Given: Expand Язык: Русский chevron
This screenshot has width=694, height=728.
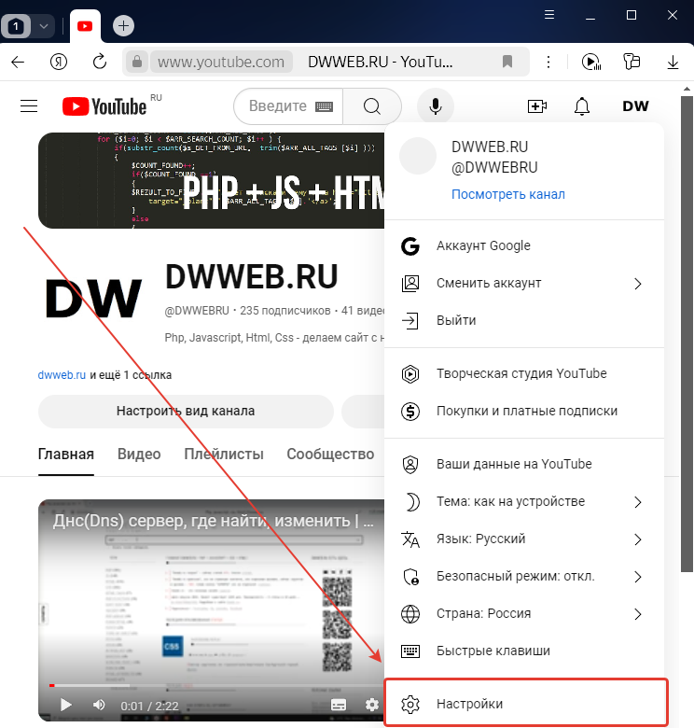Looking at the screenshot, I should 638,539.
